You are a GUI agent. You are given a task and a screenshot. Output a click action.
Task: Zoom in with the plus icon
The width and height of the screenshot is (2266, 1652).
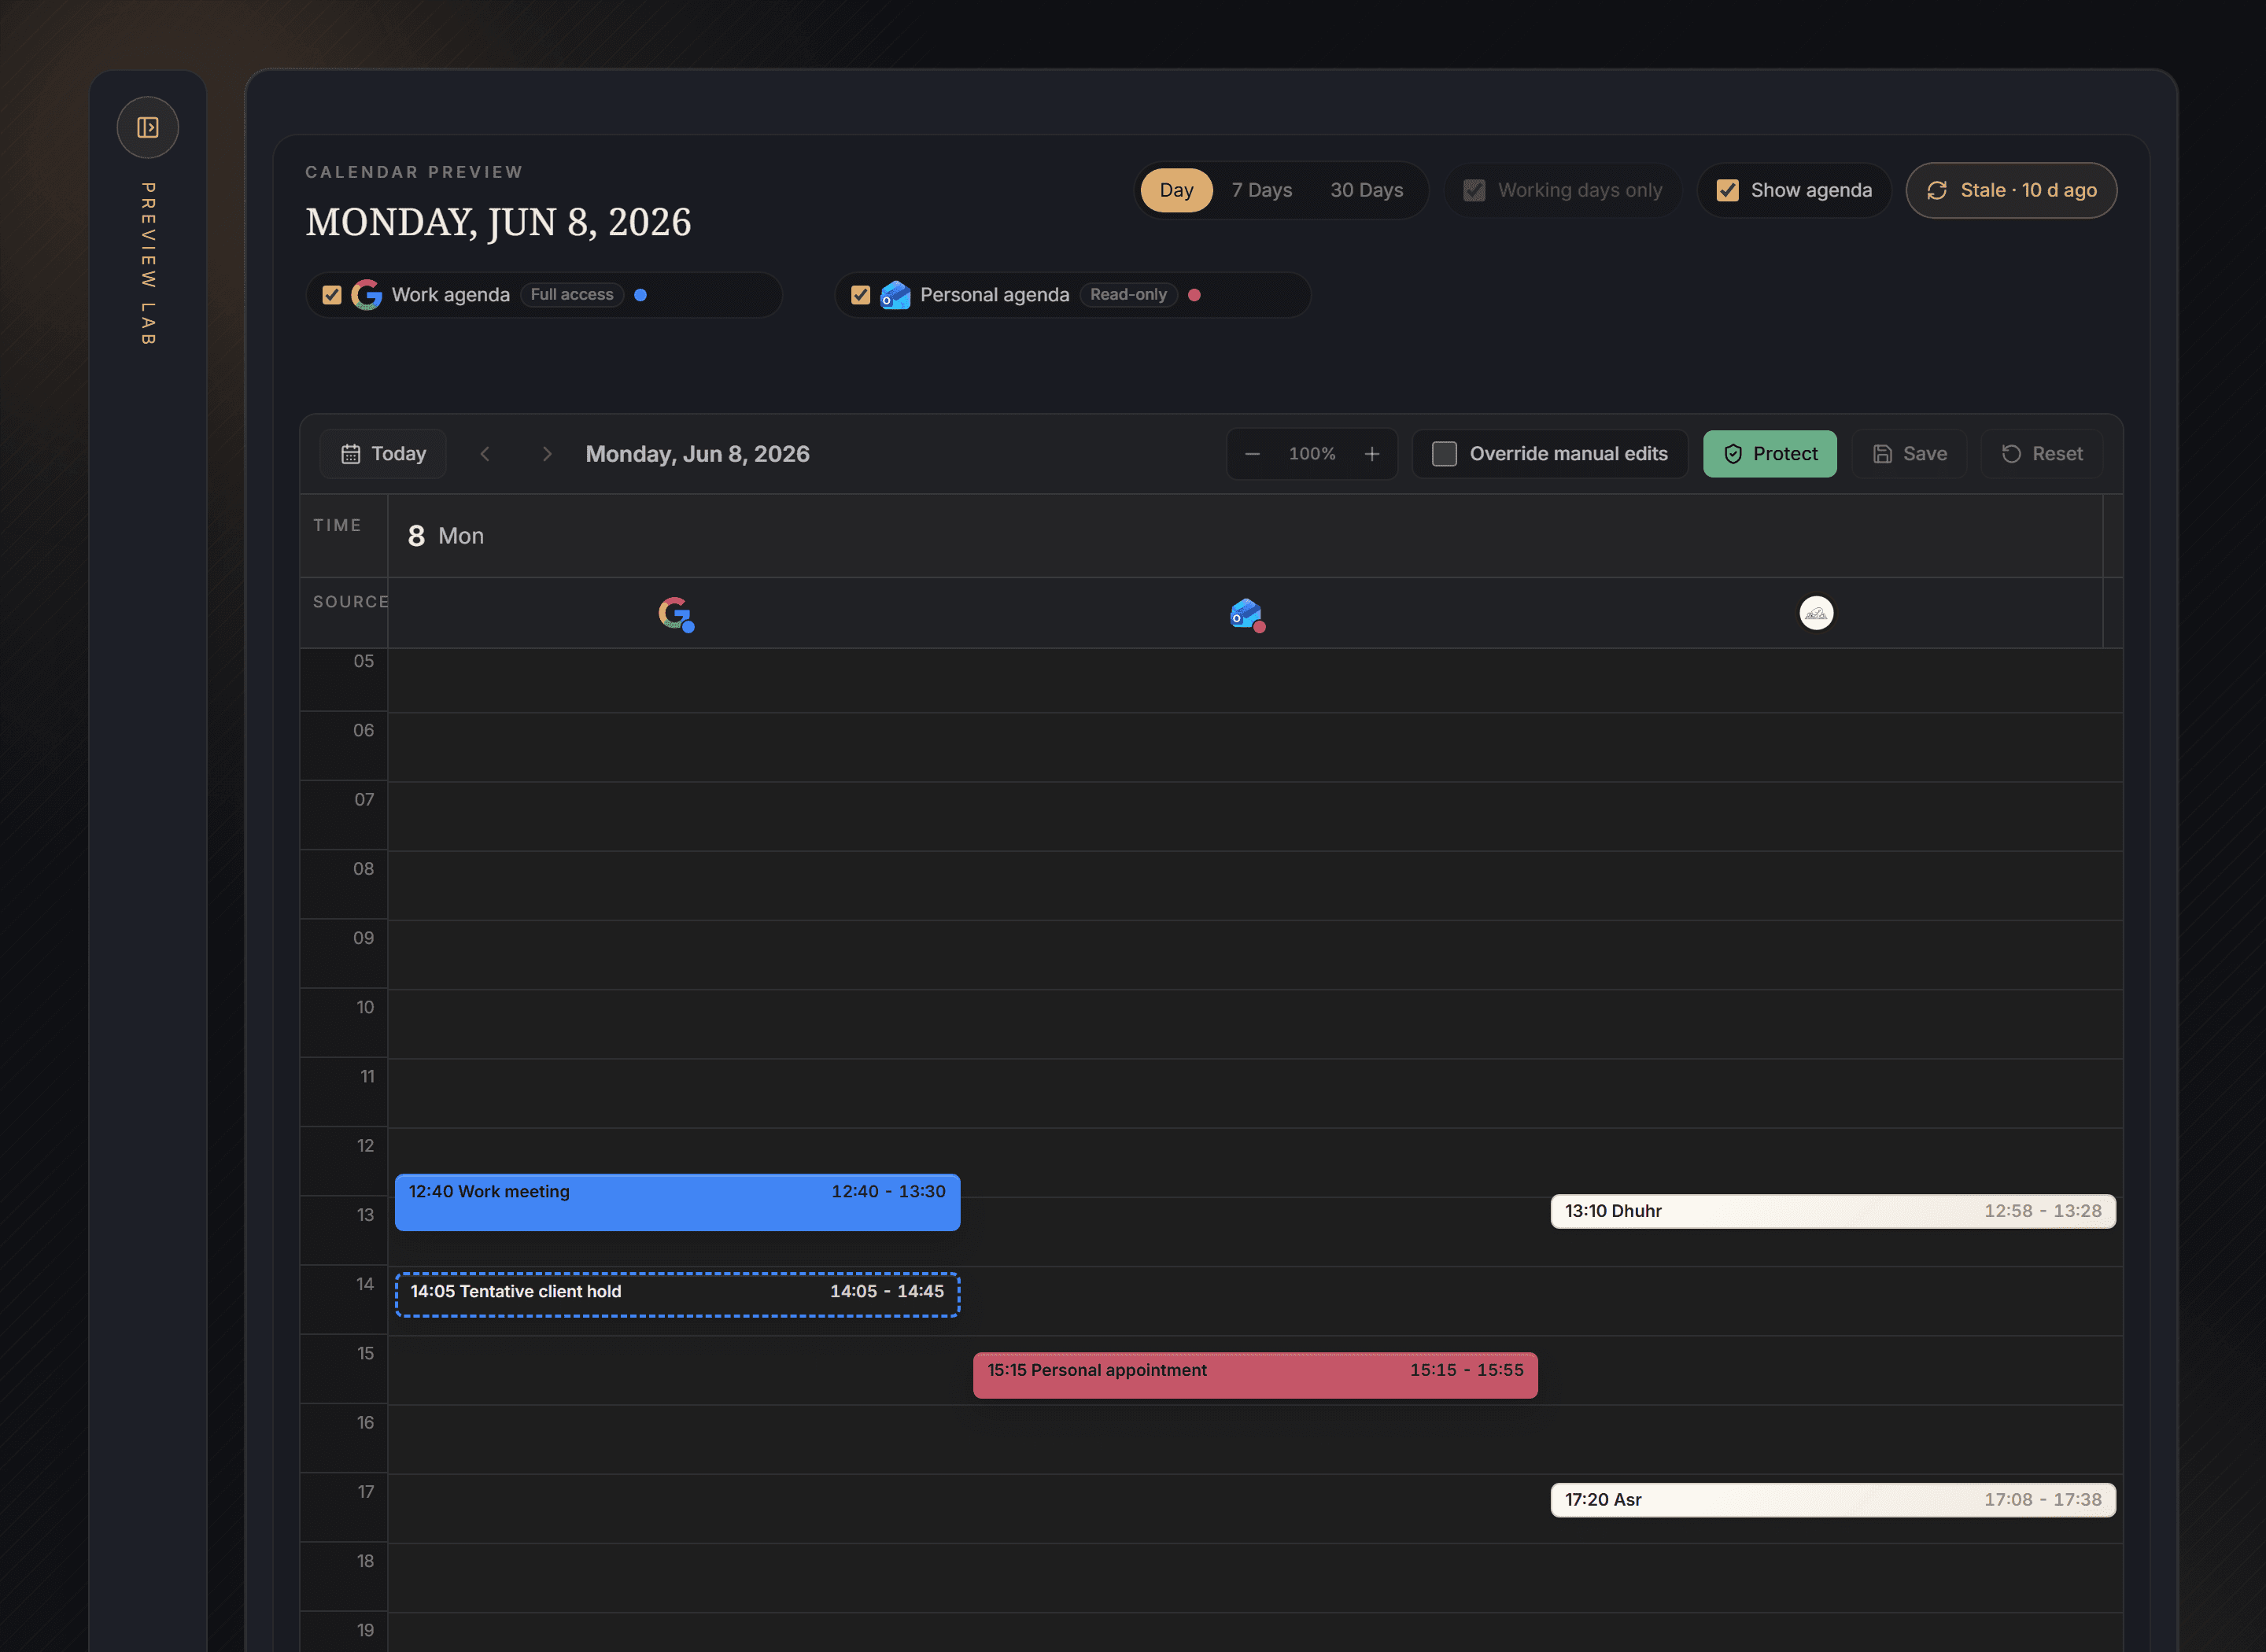click(1372, 454)
